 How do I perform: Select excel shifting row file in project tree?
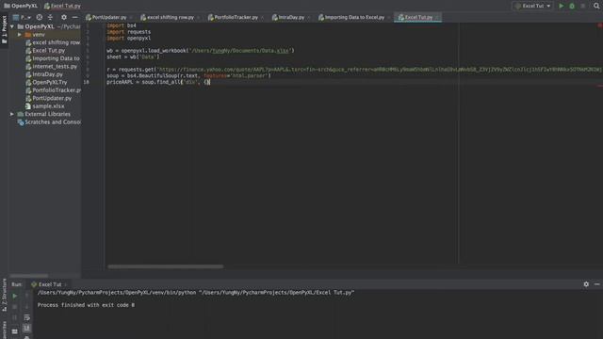pos(53,42)
